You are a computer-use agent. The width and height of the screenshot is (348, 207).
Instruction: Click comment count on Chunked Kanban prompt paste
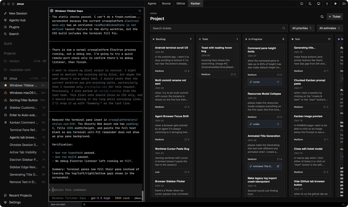[326, 107]
